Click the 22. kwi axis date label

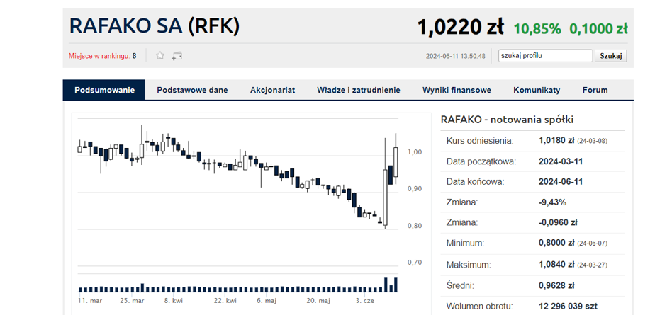pos(225,301)
